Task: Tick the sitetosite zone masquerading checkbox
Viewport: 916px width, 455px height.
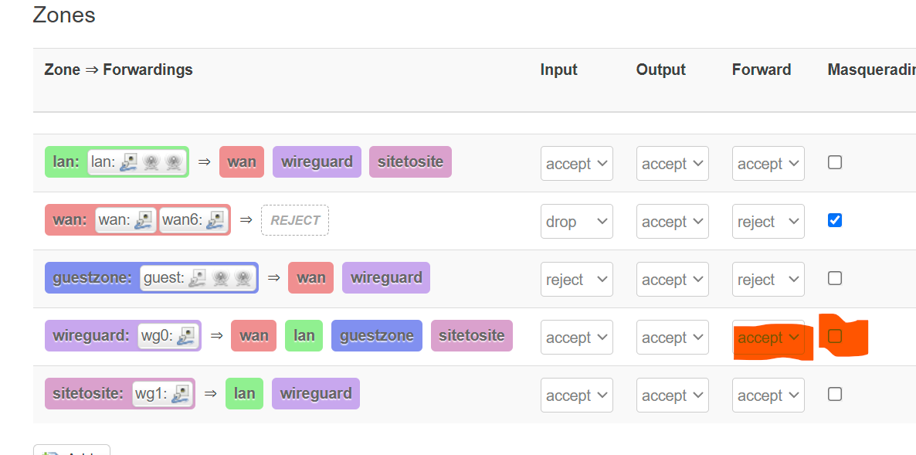Action: pos(834,394)
